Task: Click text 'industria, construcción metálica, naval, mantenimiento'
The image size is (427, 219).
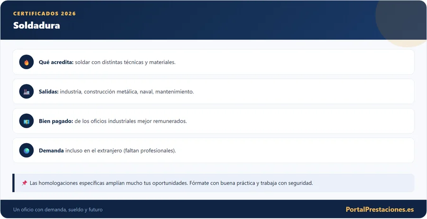Action: (127, 91)
